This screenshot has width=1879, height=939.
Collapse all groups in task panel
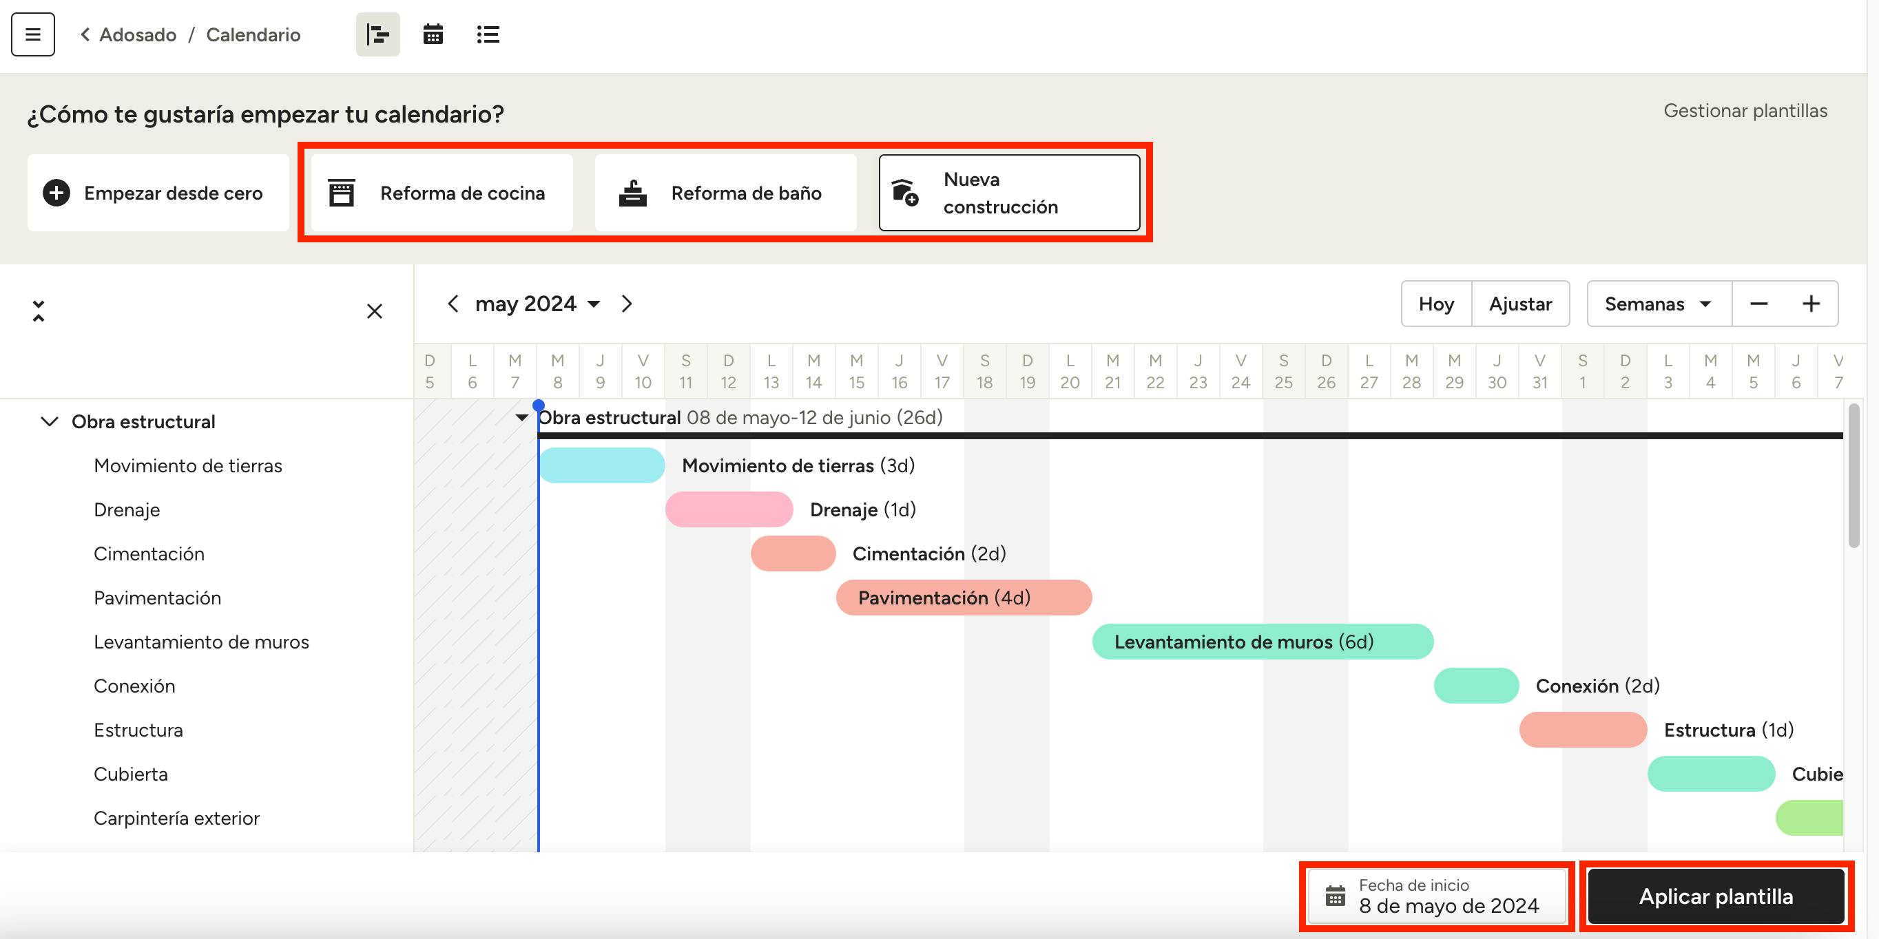coord(39,310)
